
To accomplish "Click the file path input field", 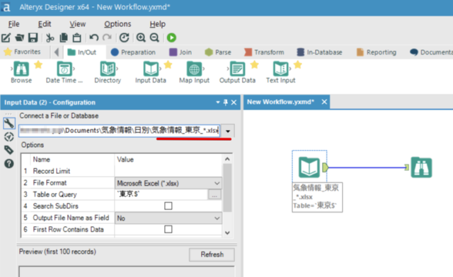I will [x=120, y=131].
